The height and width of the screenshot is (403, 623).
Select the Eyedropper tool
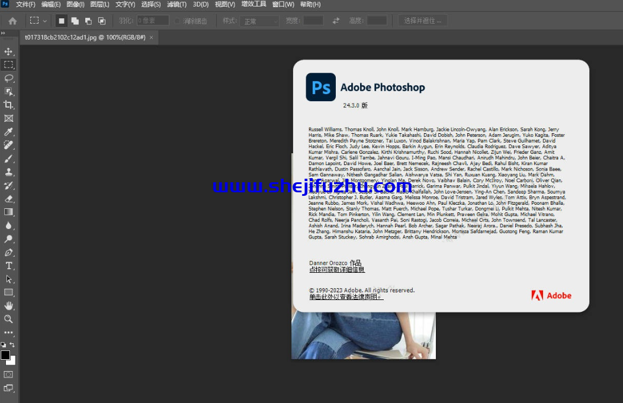[8, 132]
